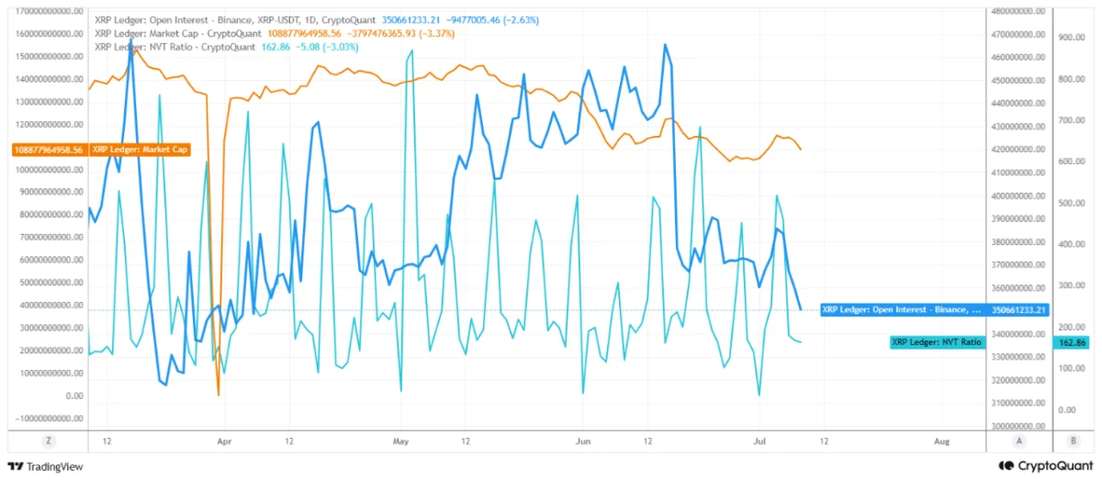The height and width of the screenshot is (480, 1102).
Task: Click the Aug label on the time axis
Action: pyautogui.click(x=943, y=441)
